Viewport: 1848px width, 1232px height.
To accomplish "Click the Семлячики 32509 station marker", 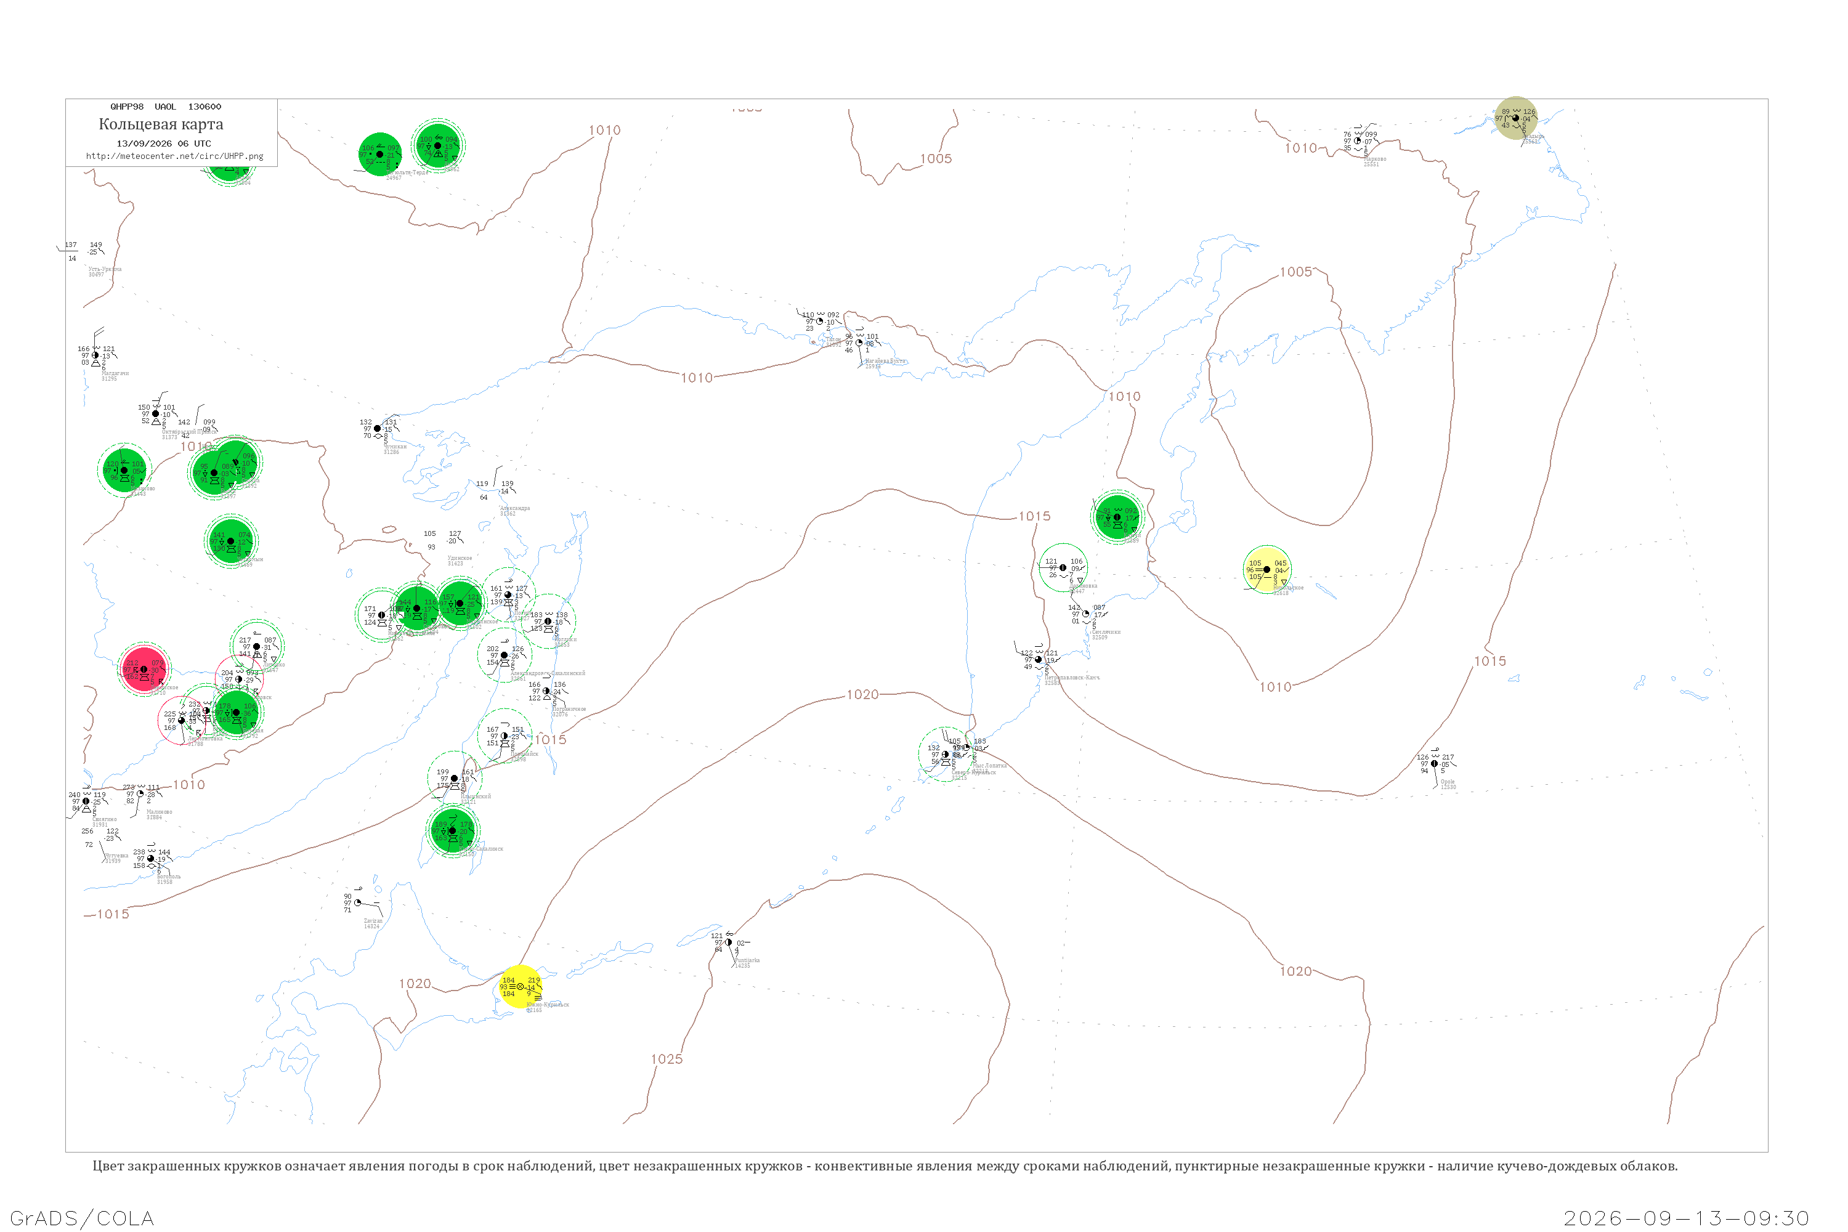I will pos(1086,614).
